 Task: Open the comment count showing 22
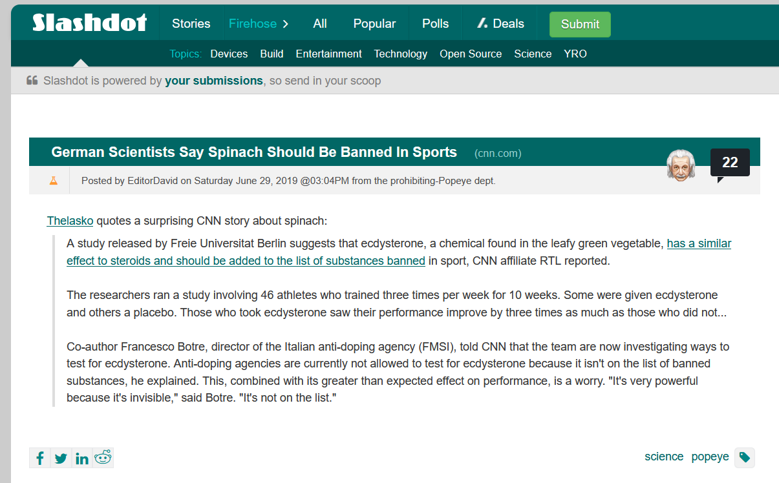coord(730,163)
